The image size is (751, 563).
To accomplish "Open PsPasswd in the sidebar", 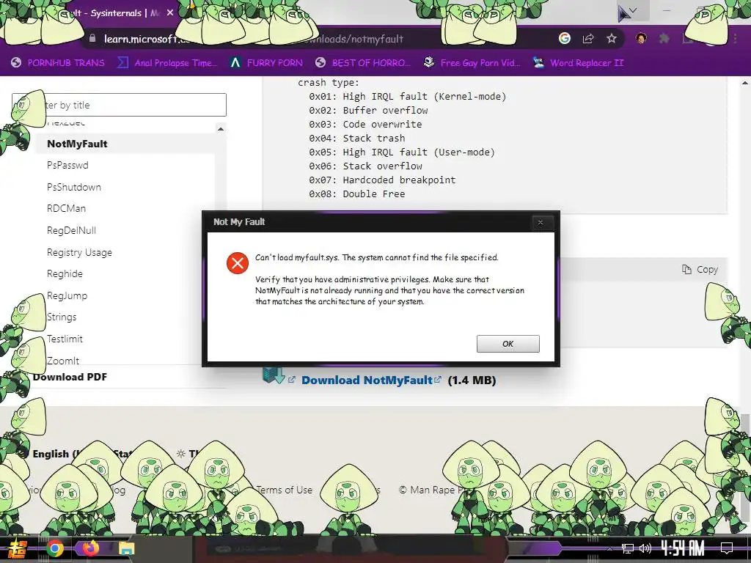I will [x=67, y=165].
